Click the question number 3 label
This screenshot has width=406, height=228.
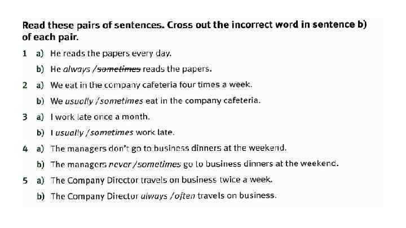pyautogui.click(x=25, y=117)
